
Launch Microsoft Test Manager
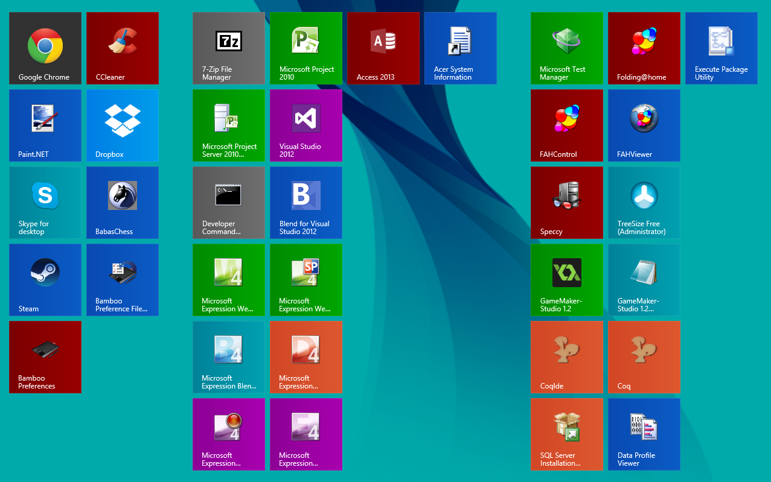567,48
